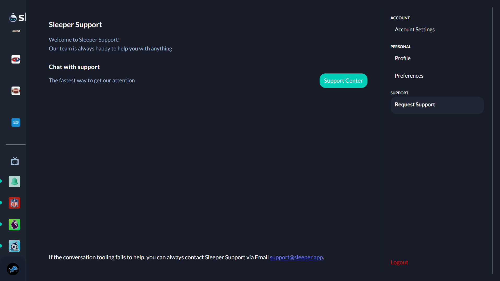500x281 pixels.
Task: Open the NFL channel icon
Action: point(14,203)
